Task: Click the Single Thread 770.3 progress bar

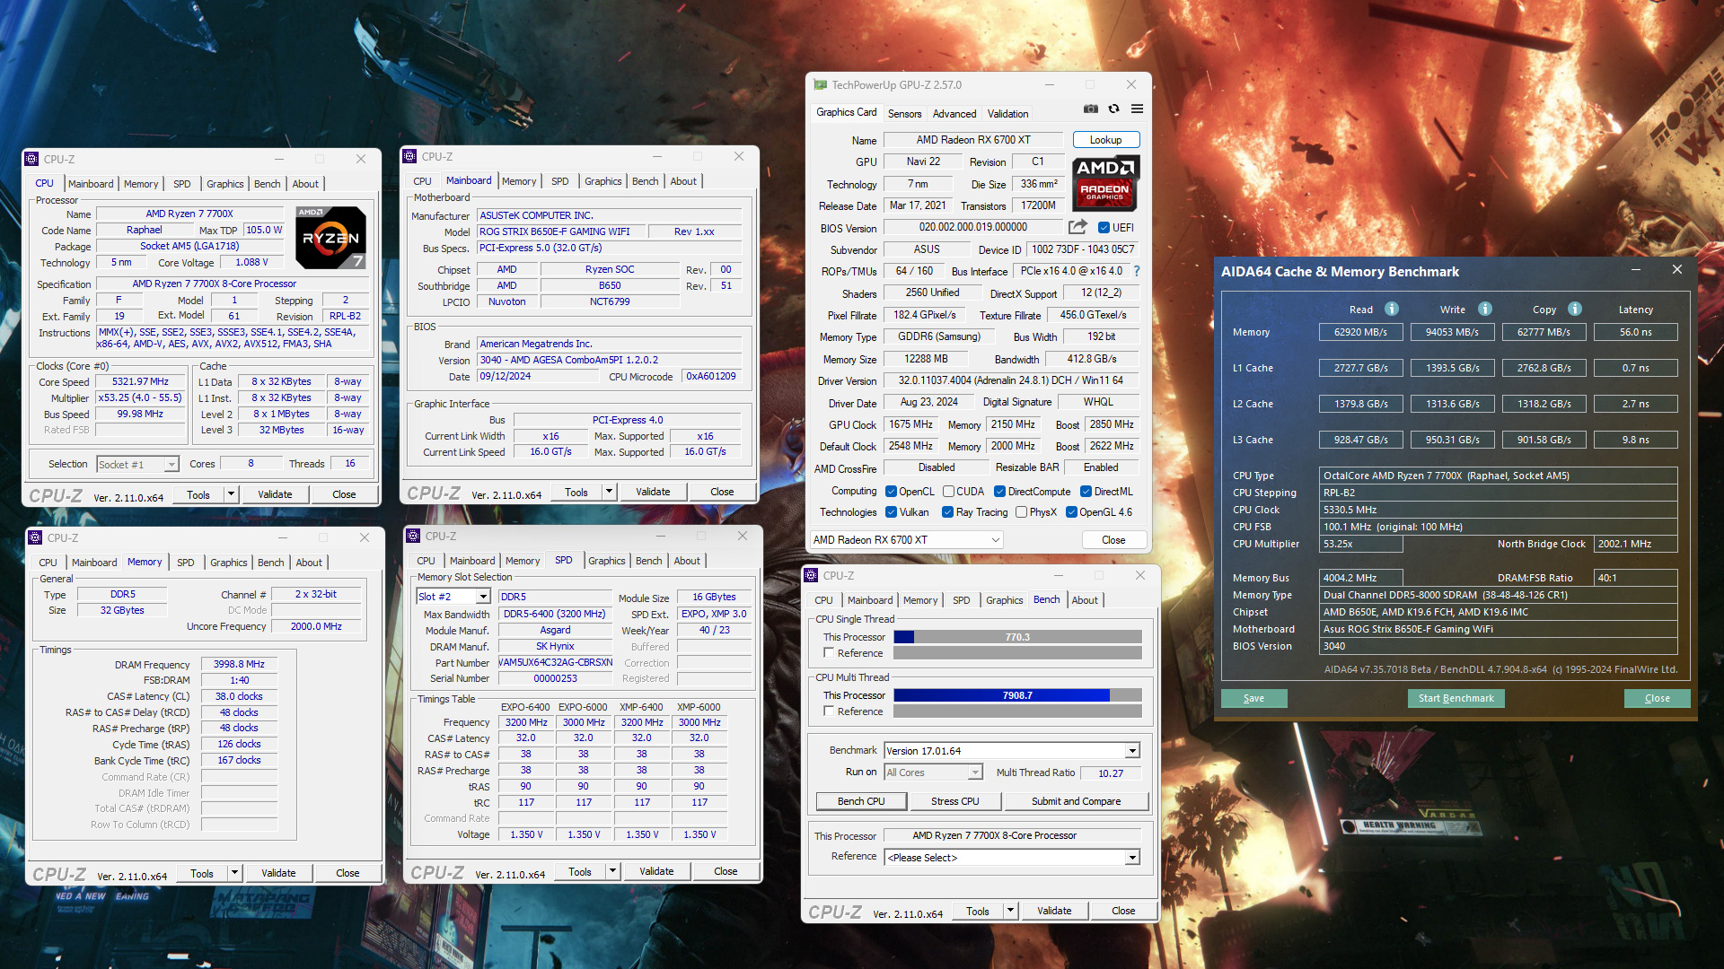Action: [x=1017, y=637]
